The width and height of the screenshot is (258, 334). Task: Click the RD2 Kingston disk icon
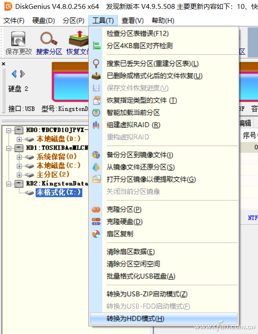pos(19,183)
